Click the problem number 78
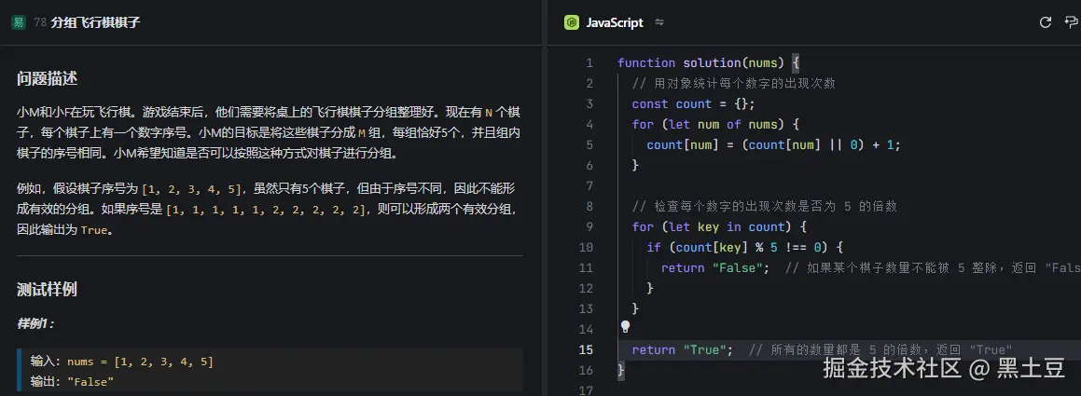This screenshot has width=1081, height=396. tap(40, 22)
